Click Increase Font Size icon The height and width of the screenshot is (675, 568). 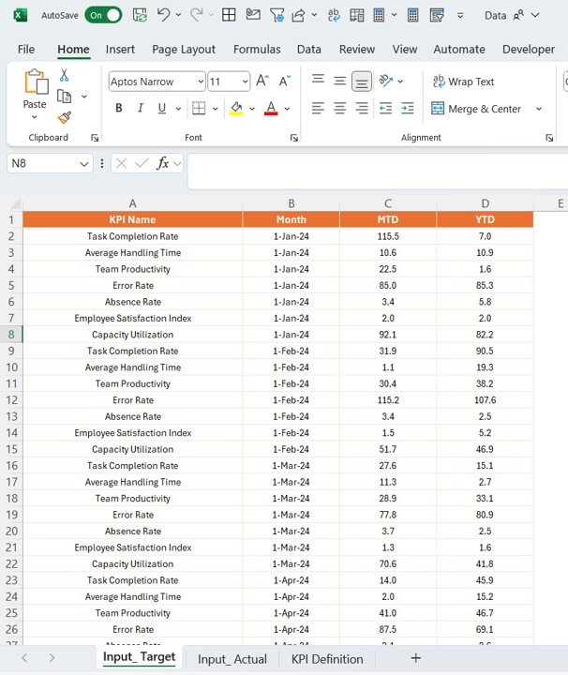262,81
